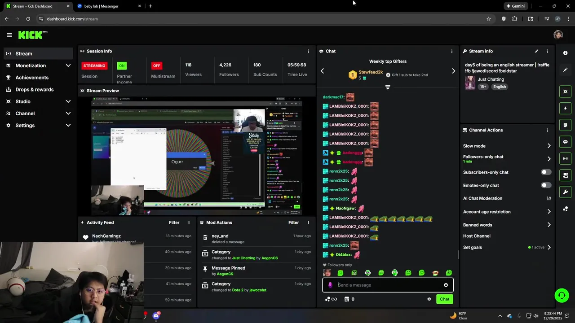The height and width of the screenshot is (323, 575).
Task: Click the green Chat send button
Action: (x=444, y=299)
